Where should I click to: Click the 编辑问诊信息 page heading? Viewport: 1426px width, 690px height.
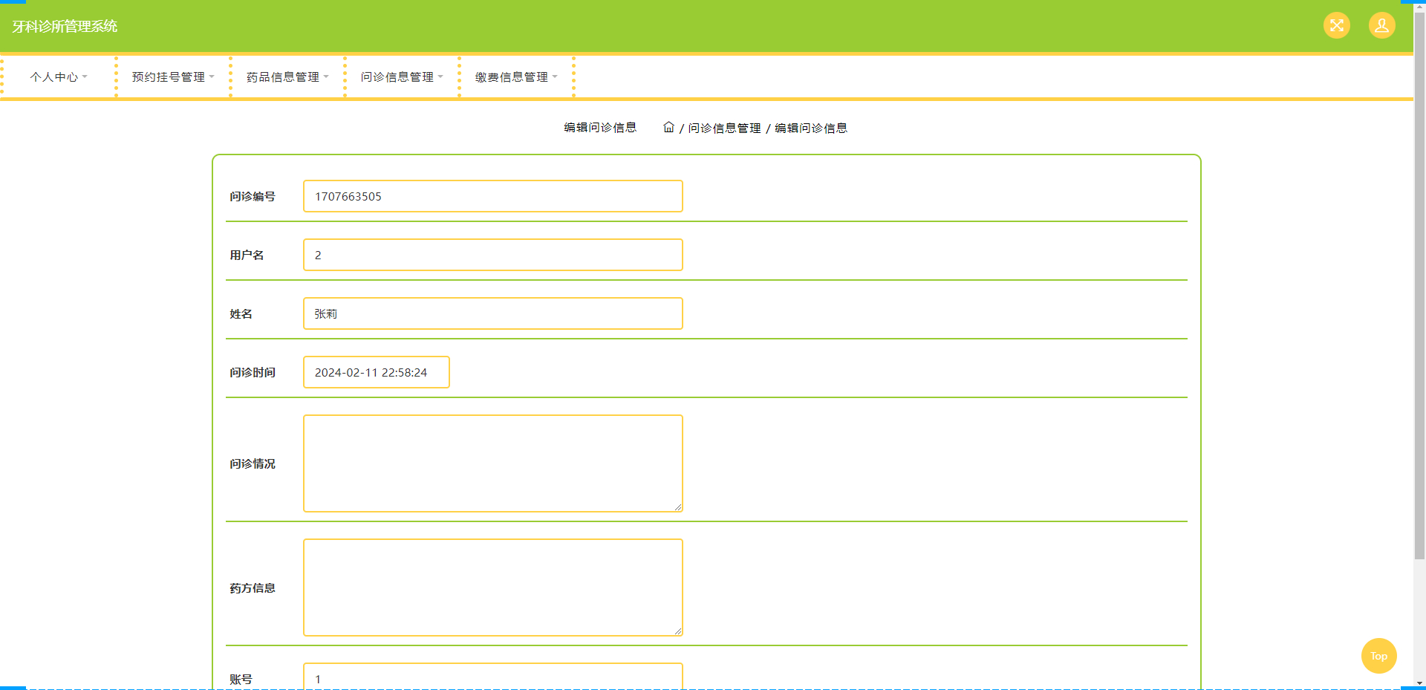[x=600, y=127]
